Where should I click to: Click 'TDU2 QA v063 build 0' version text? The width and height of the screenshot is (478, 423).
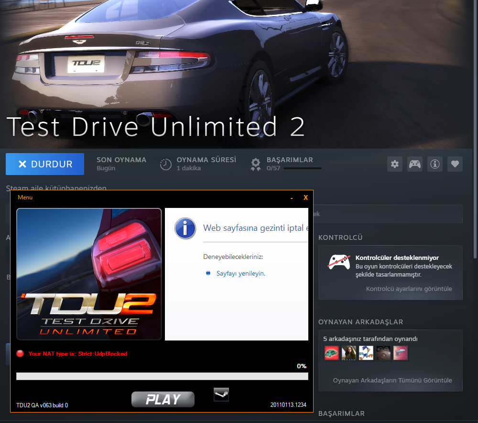(42, 405)
